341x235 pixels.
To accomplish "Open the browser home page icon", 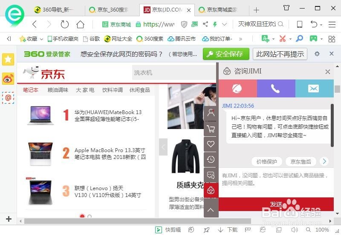I will point(80,24).
